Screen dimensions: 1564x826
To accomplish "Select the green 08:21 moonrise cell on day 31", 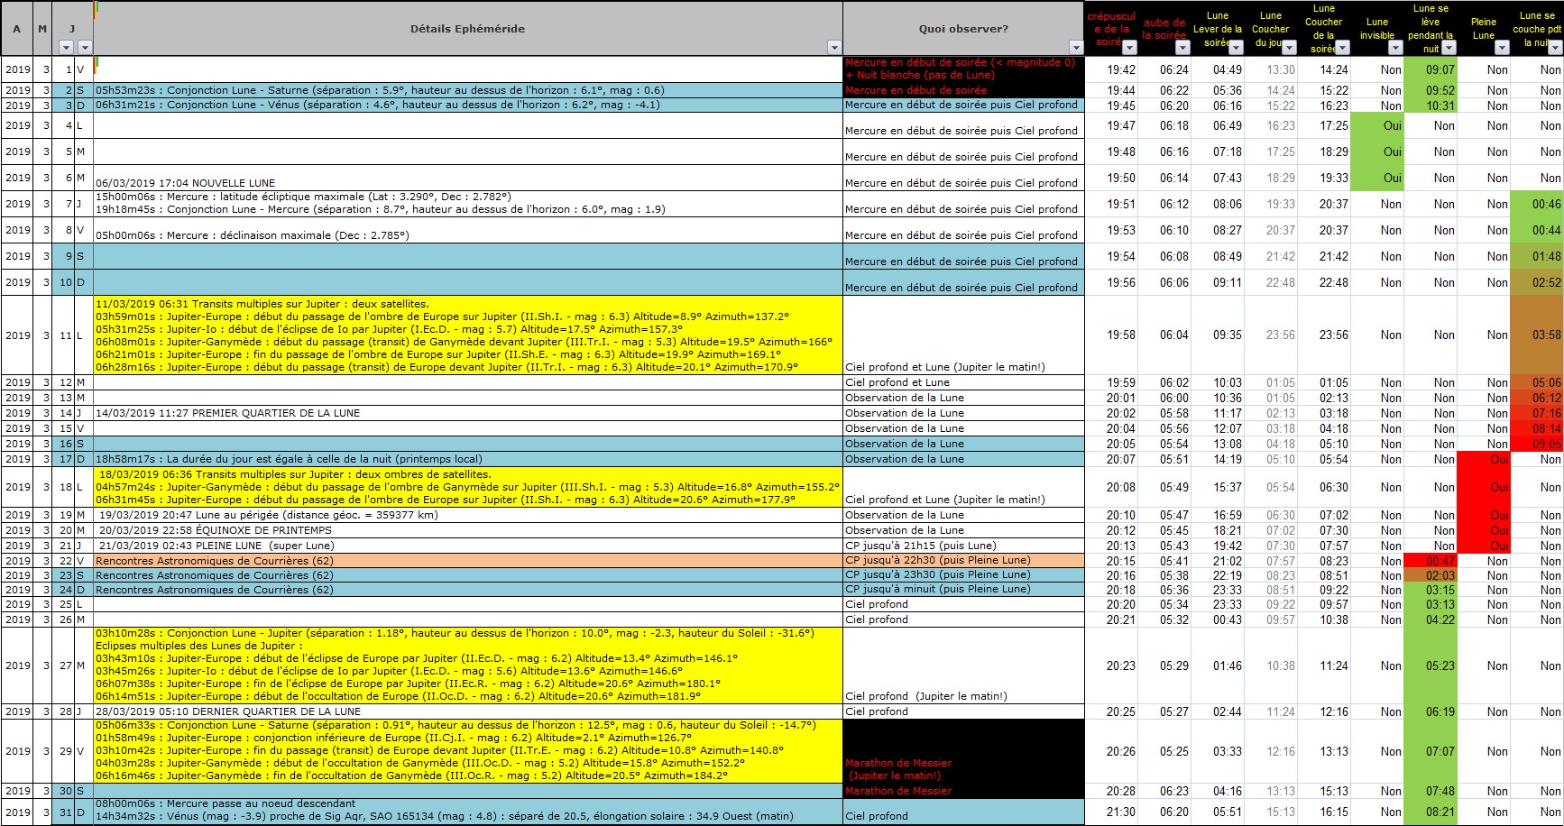I will coord(1431,812).
